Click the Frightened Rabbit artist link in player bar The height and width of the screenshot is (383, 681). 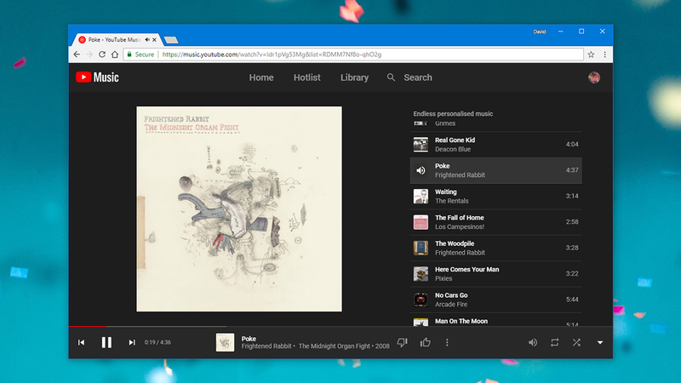click(x=266, y=346)
